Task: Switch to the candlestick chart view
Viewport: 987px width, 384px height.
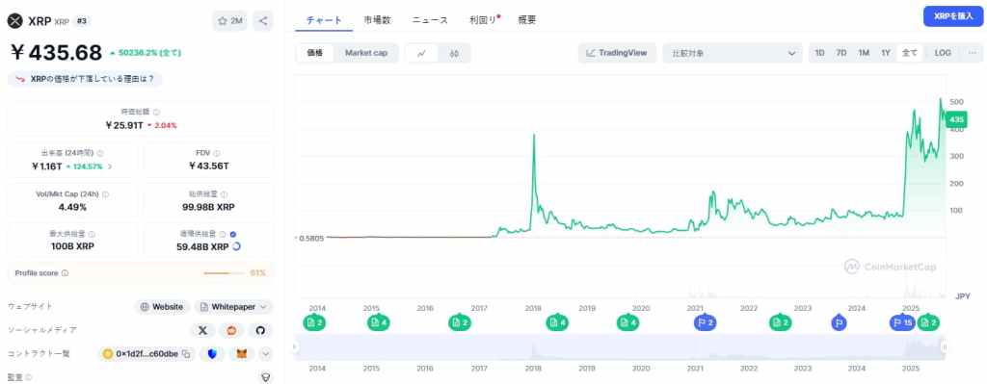Action: (x=454, y=54)
